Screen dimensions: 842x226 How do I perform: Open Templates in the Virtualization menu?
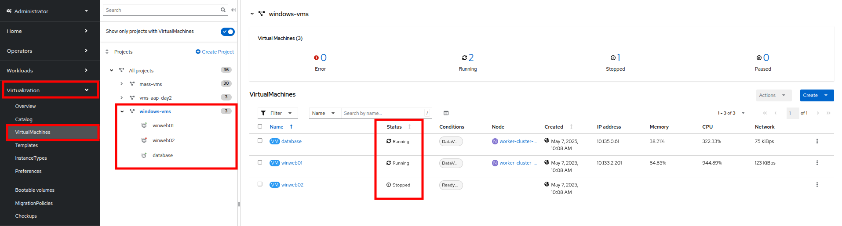26,145
